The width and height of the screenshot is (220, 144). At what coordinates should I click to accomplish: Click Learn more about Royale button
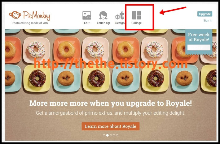111,126
